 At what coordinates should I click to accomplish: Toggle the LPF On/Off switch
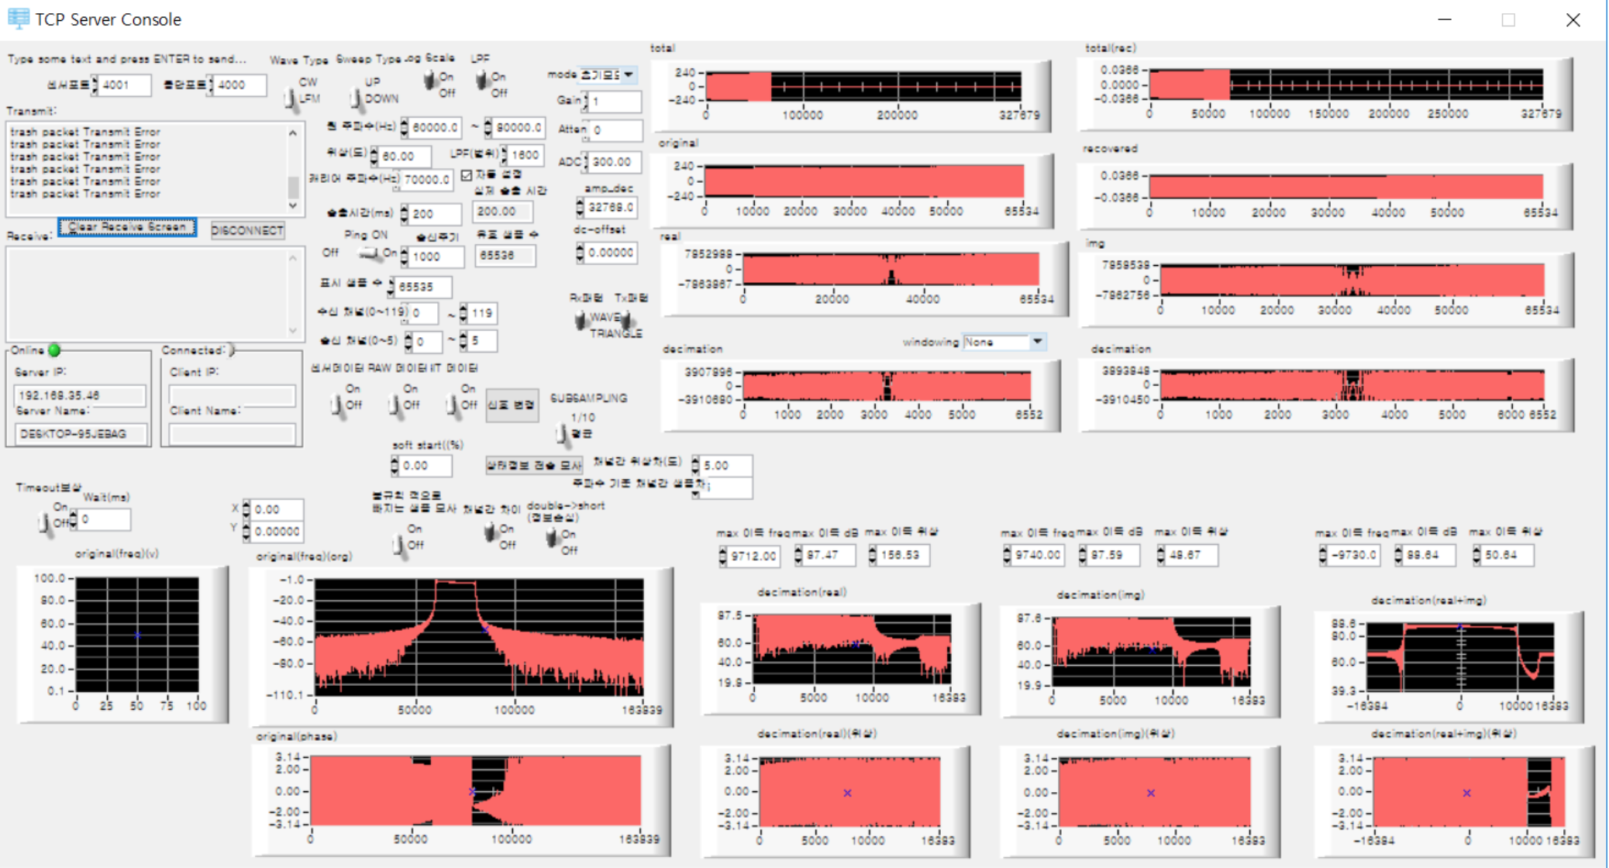[x=482, y=80]
